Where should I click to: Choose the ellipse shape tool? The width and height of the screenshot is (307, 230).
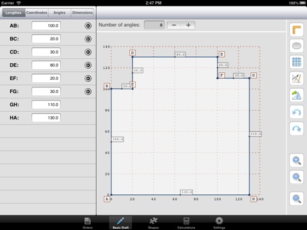296,46
